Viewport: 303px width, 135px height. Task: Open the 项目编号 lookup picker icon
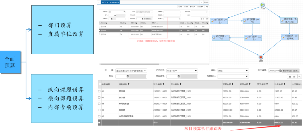pyautogui.click(x=179, y=76)
